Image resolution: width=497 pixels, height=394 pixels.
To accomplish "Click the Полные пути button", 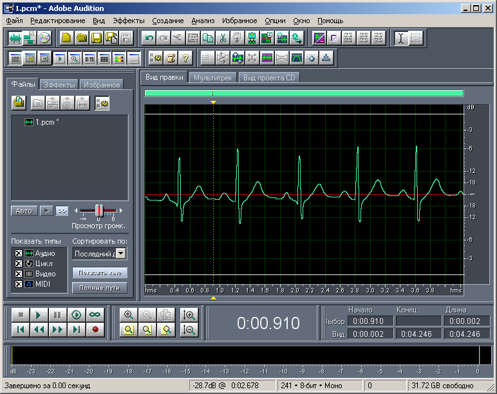I will [100, 288].
